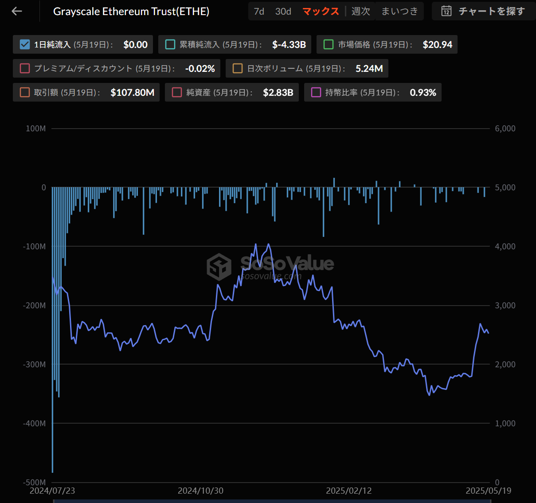Toggle the プレミアム/ディスカウント checkbox
The width and height of the screenshot is (536, 503).
25,68
